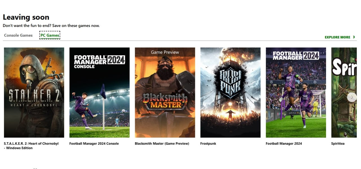Screen dimensions: 361x169
Task: Click the Football Manager 2024 Console title text
Action: (x=94, y=144)
